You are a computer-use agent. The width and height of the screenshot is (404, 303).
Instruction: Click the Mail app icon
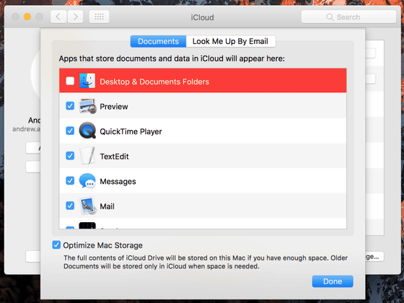[87, 206]
